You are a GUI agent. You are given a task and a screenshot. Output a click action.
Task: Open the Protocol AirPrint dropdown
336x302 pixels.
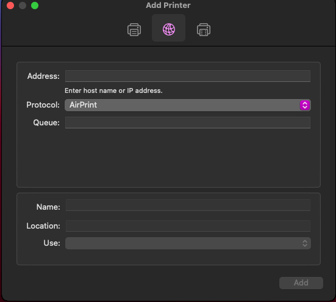click(187, 105)
